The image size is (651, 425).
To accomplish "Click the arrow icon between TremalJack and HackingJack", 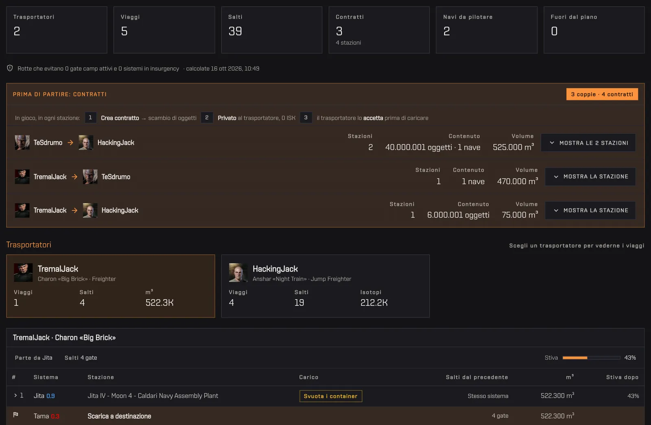I will pos(74,210).
